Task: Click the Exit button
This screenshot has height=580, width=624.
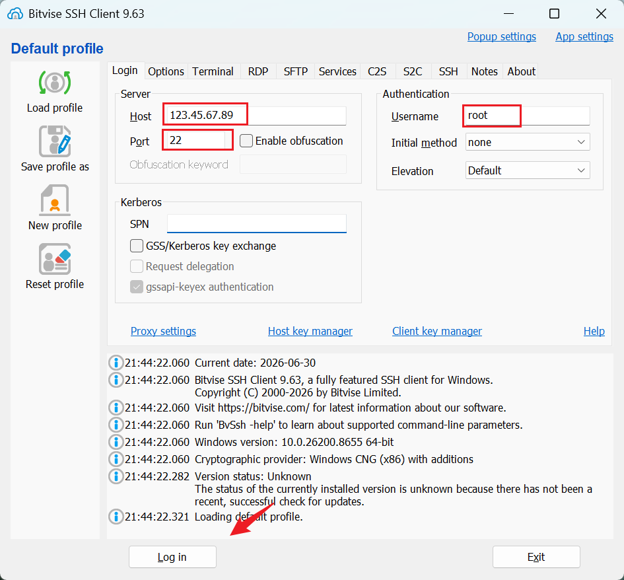Action: (x=536, y=557)
